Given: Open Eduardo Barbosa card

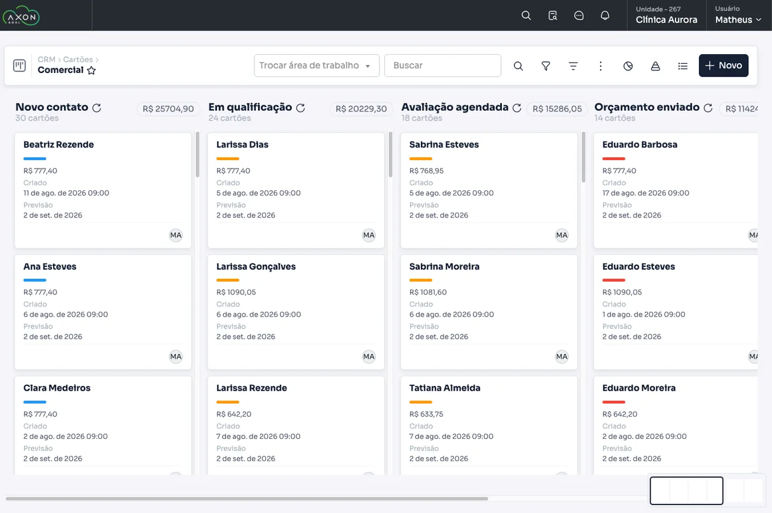Looking at the screenshot, I should 675,190.
